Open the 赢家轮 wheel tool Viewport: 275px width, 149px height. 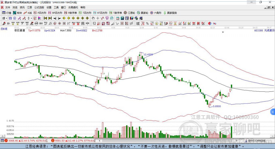coord(143,13)
